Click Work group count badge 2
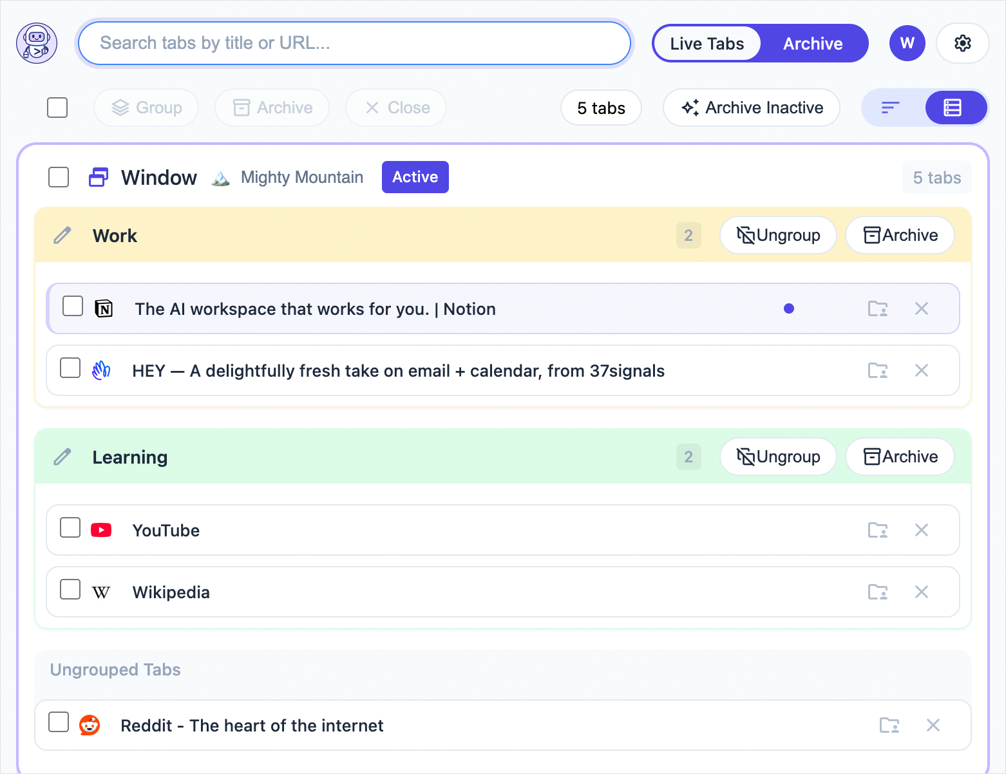 688,236
